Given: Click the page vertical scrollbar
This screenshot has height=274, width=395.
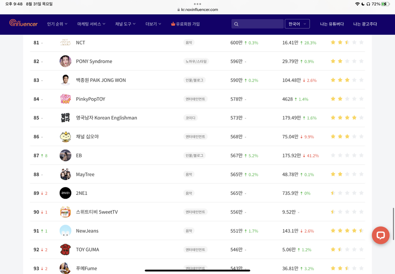Looking at the screenshot, I should pyautogui.click(x=393, y=224).
